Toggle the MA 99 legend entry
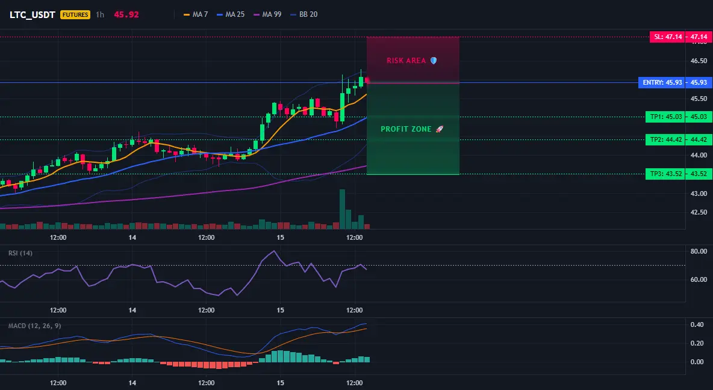The image size is (713, 390). (x=267, y=14)
